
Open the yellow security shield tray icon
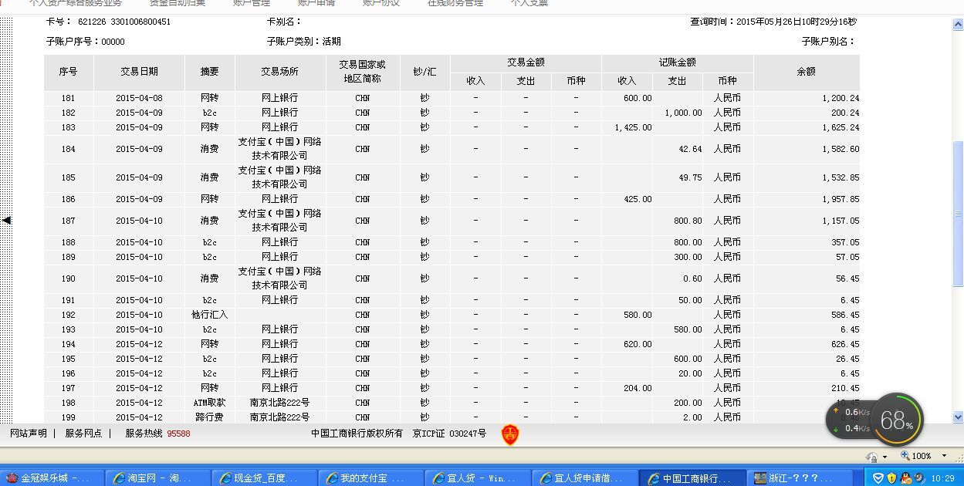(891, 478)
